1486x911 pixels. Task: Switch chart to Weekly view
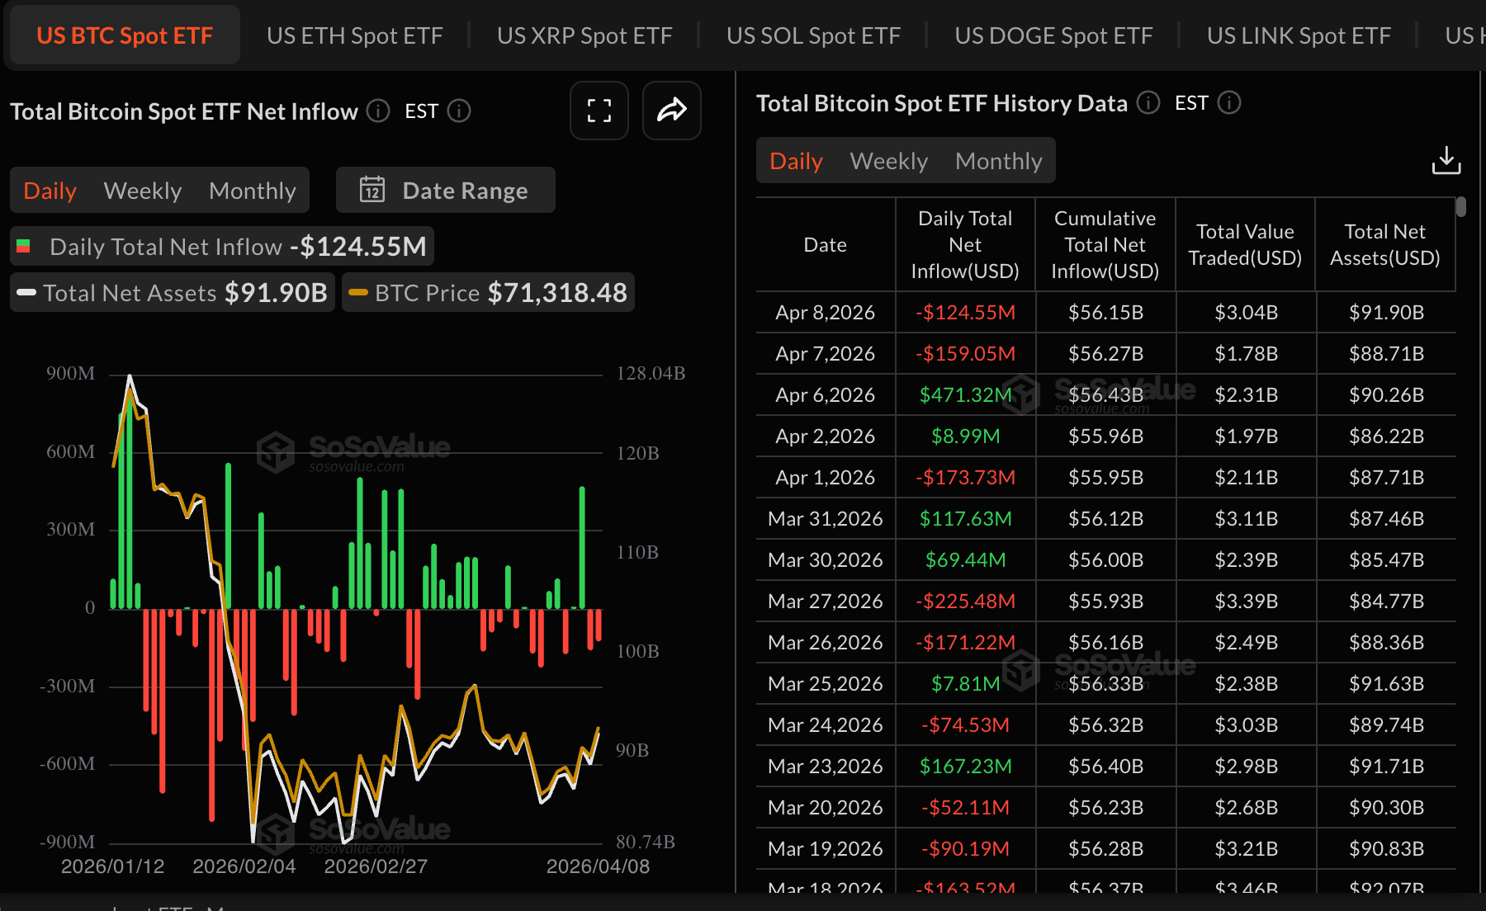click(x=143, y=191)
